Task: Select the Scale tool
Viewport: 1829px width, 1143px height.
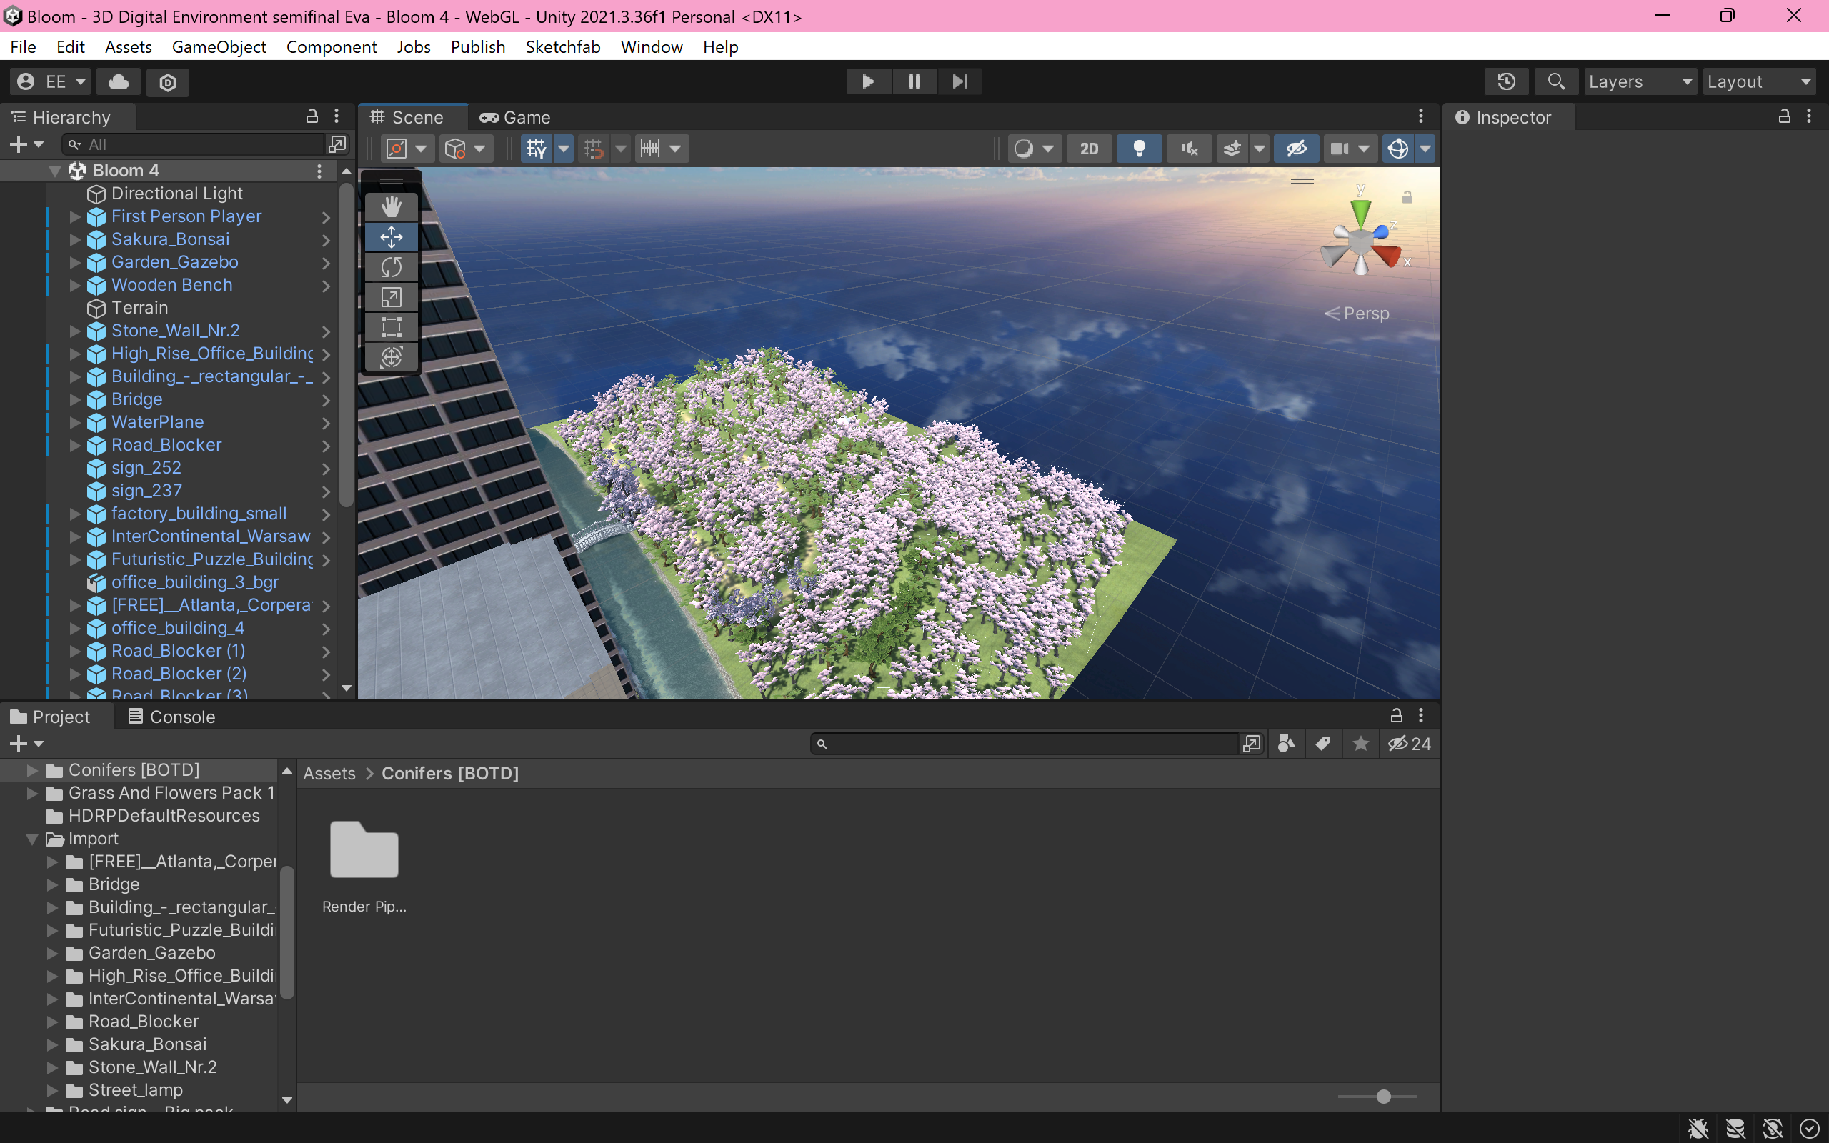Action: [391, 297]
